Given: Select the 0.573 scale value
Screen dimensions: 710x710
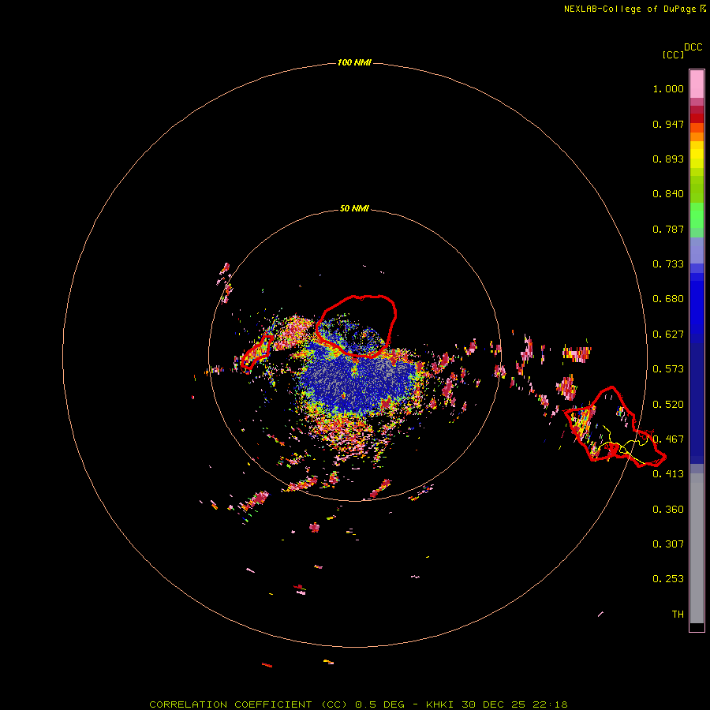Looking at the screenshot, I should pyautogui.click(x=668, y=369).
